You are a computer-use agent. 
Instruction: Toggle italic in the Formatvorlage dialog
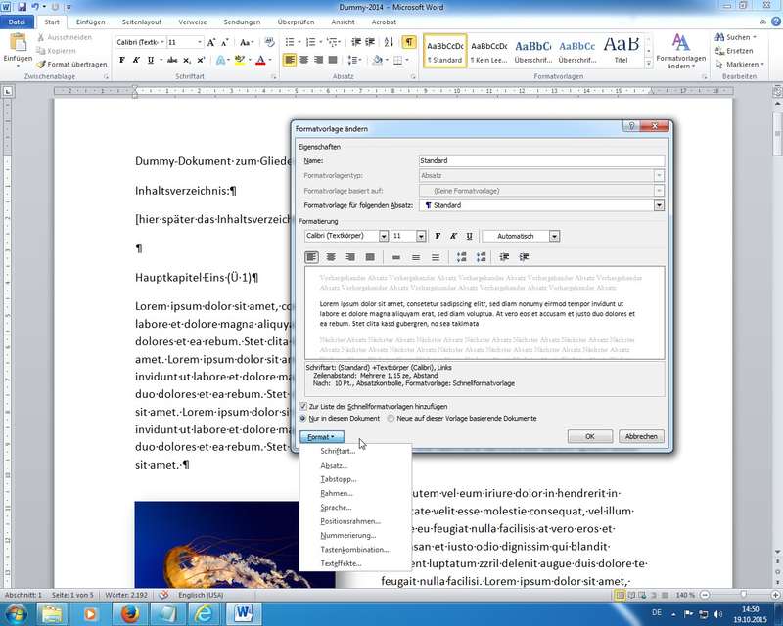tap(453, 236)
